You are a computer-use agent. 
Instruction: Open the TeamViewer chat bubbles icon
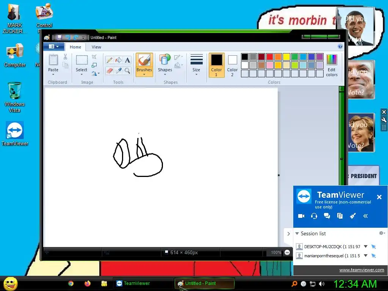click(327, 216)
